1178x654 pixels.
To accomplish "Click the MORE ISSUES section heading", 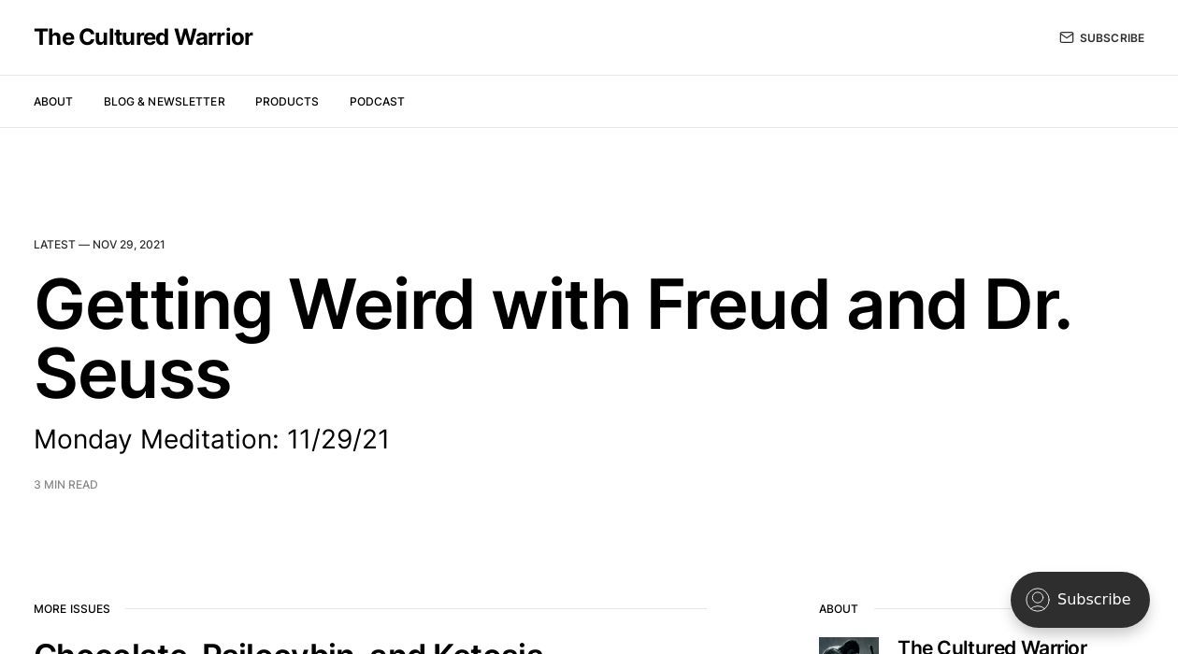I will [72, 609].
